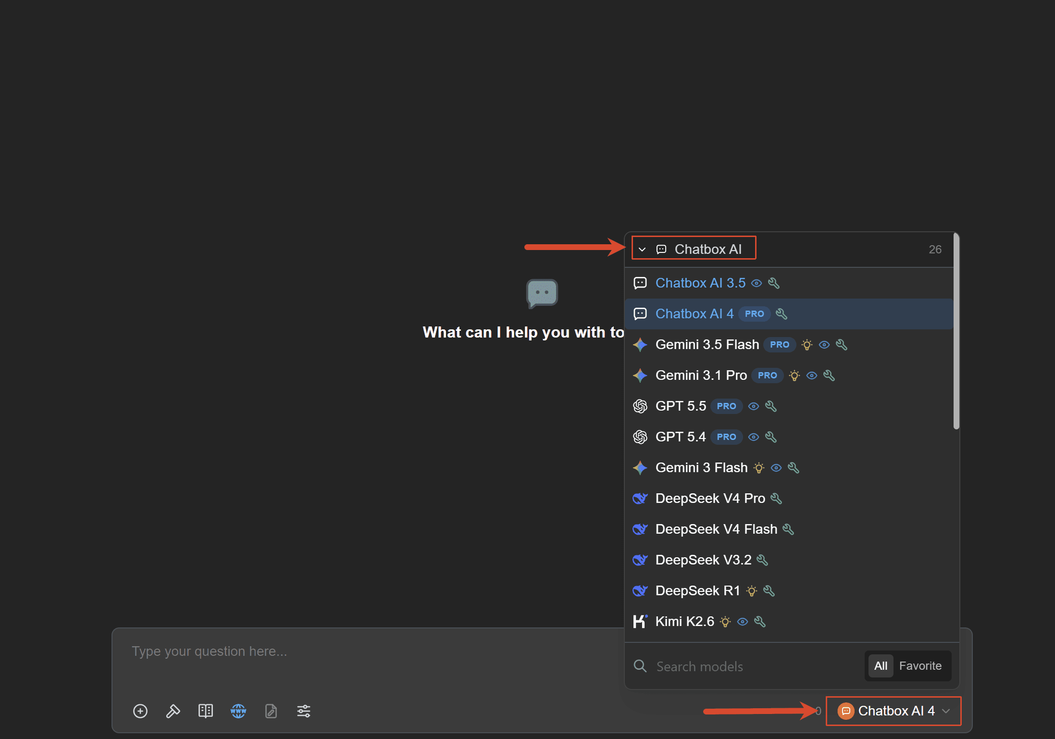The image size is (1055, 739).
Task: Click the wrench icon on GPT 5.4
Action: pos(771,437)
